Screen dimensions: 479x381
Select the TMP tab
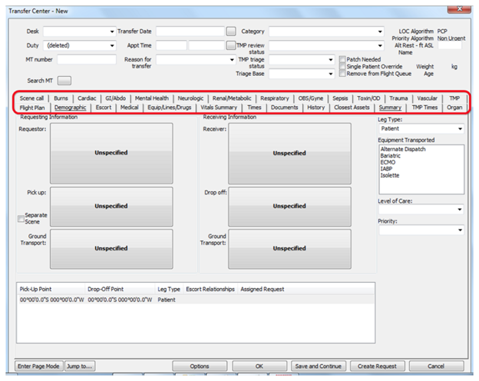click(x=454, y=98)
